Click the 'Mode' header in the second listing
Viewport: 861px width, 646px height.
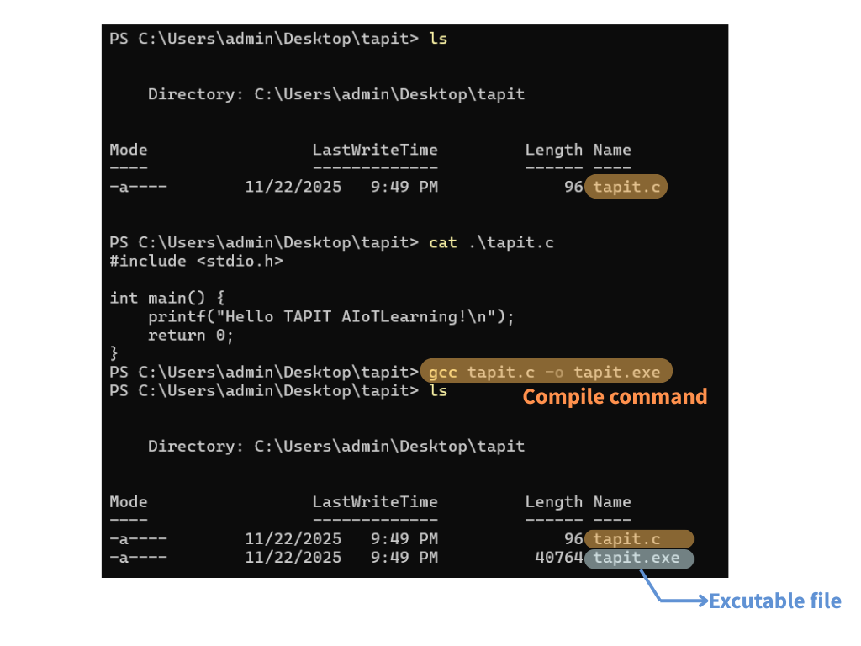(128, 502)
